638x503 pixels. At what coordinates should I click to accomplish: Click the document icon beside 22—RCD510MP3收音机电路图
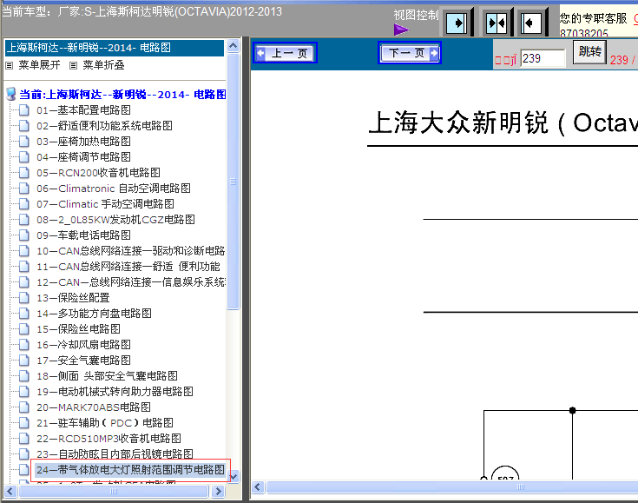pyautogui.click(x=24, y=439)
